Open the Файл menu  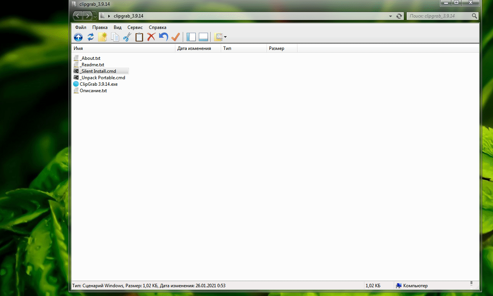(x=81, y=27)
